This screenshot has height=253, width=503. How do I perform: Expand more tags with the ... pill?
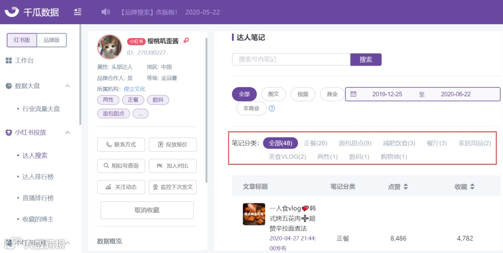click(141, 114)
